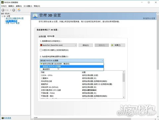The width and height of the screenshot is (159, 120).
Task: Click the red launcher program icon
Action: 41,45
